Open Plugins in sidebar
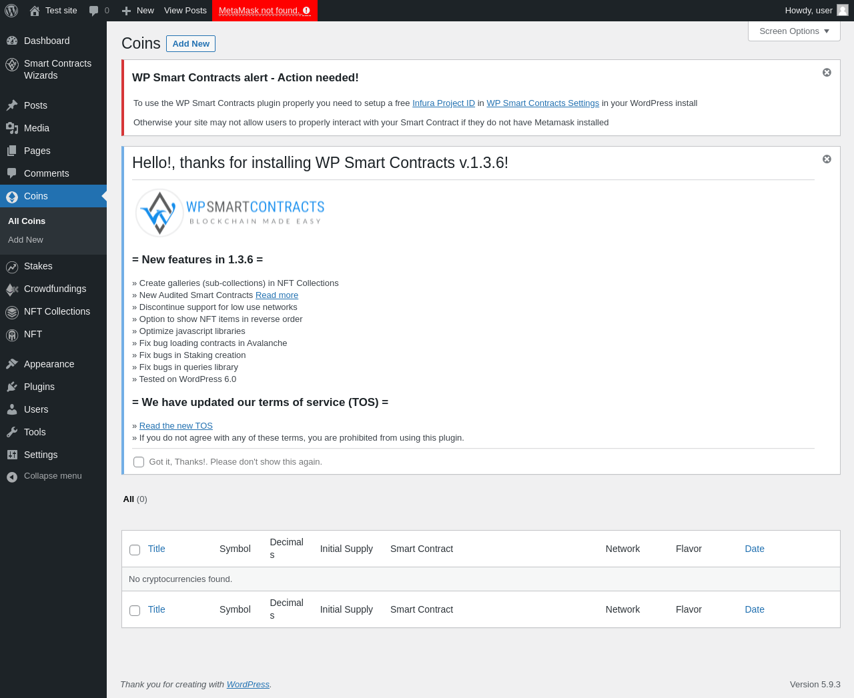Viewport: 854px width, 698px height. (53, 387)
